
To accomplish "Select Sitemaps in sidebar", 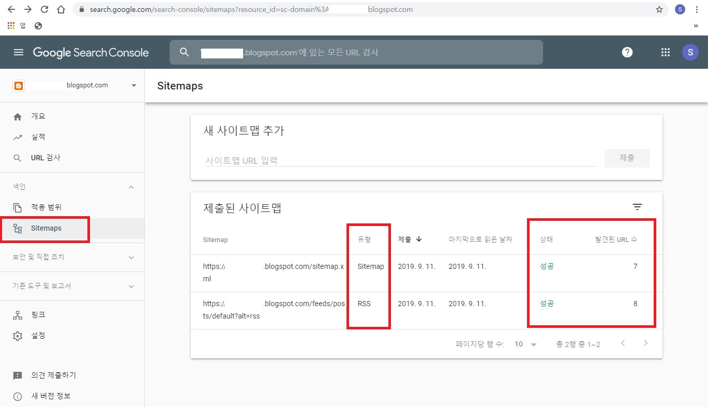I will (x=72, y=229).
